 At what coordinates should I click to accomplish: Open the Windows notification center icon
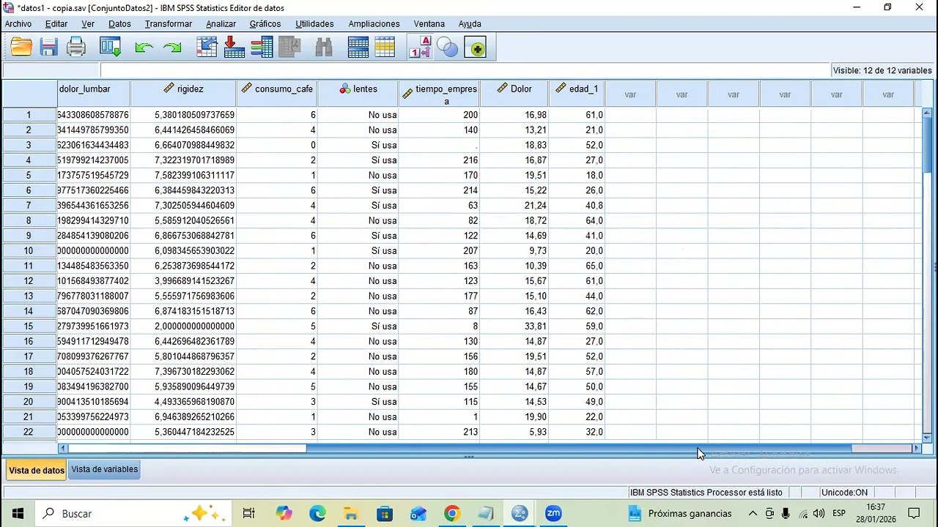point(914,514)
